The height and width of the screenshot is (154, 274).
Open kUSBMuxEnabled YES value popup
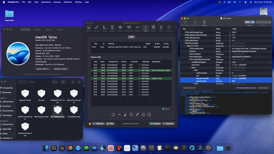(x=270, y=62)
